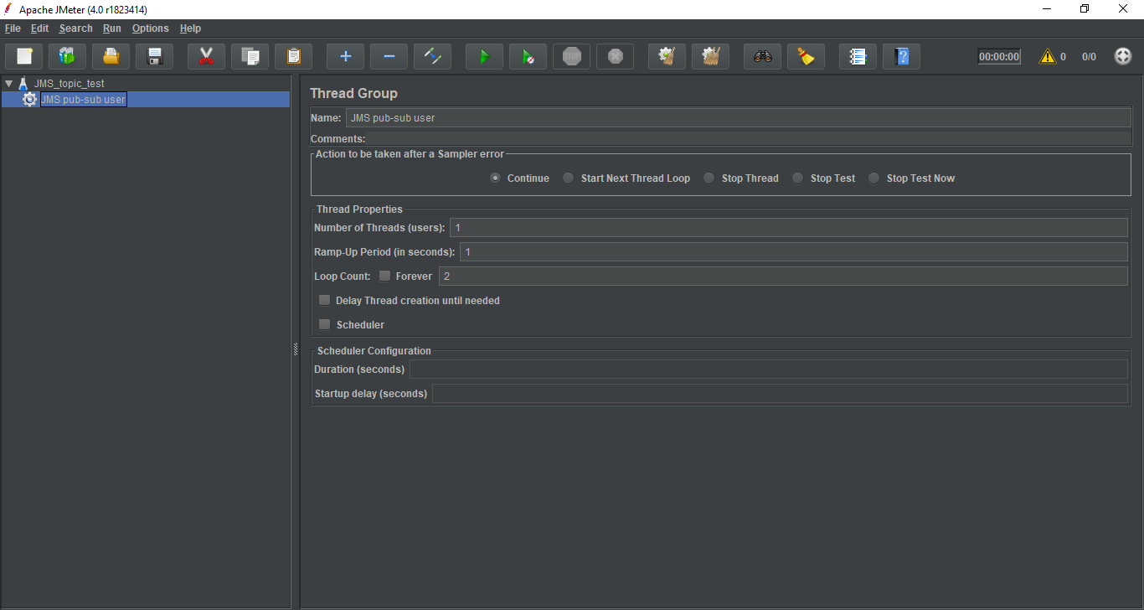The width and height of the screenshot is (1144, 610).
Task: Click the Function Helper list icon
Action: click(x=858, y=57)
